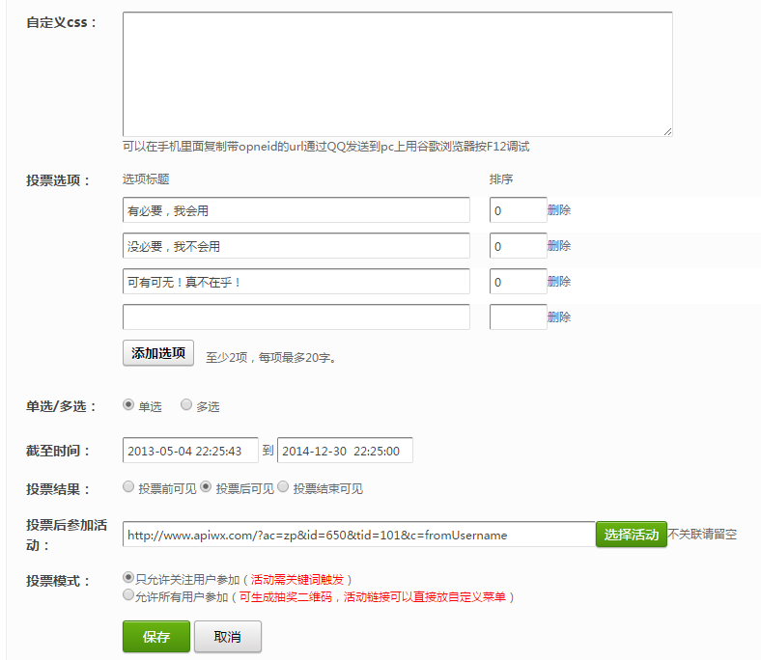Click the custom CSS textarea
This screenshot has height=660, width=761.
pos(397,74)
